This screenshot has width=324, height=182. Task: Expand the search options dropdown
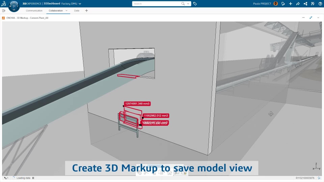click(188, 4)
